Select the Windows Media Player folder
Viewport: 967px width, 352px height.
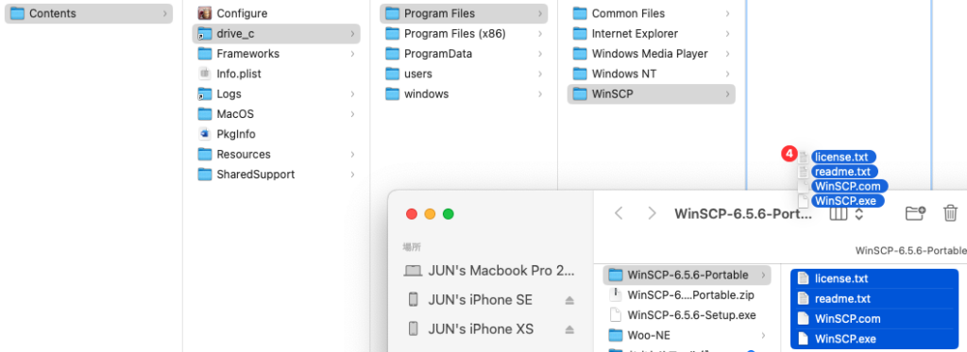point(652,54)
